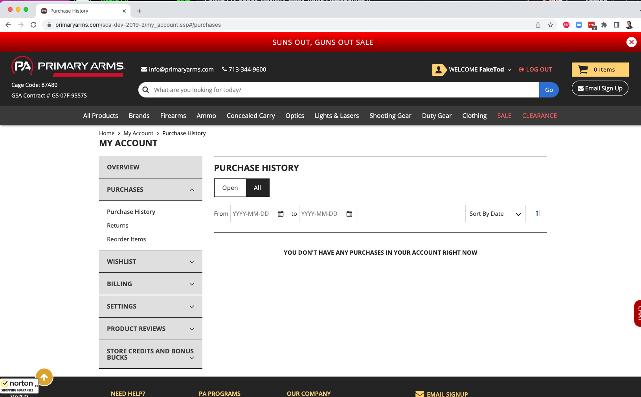Image resolution: width=641 pixels, height=397 pixels.
Task: Click the shopping cart icon
Action: [x=583, y=70]
